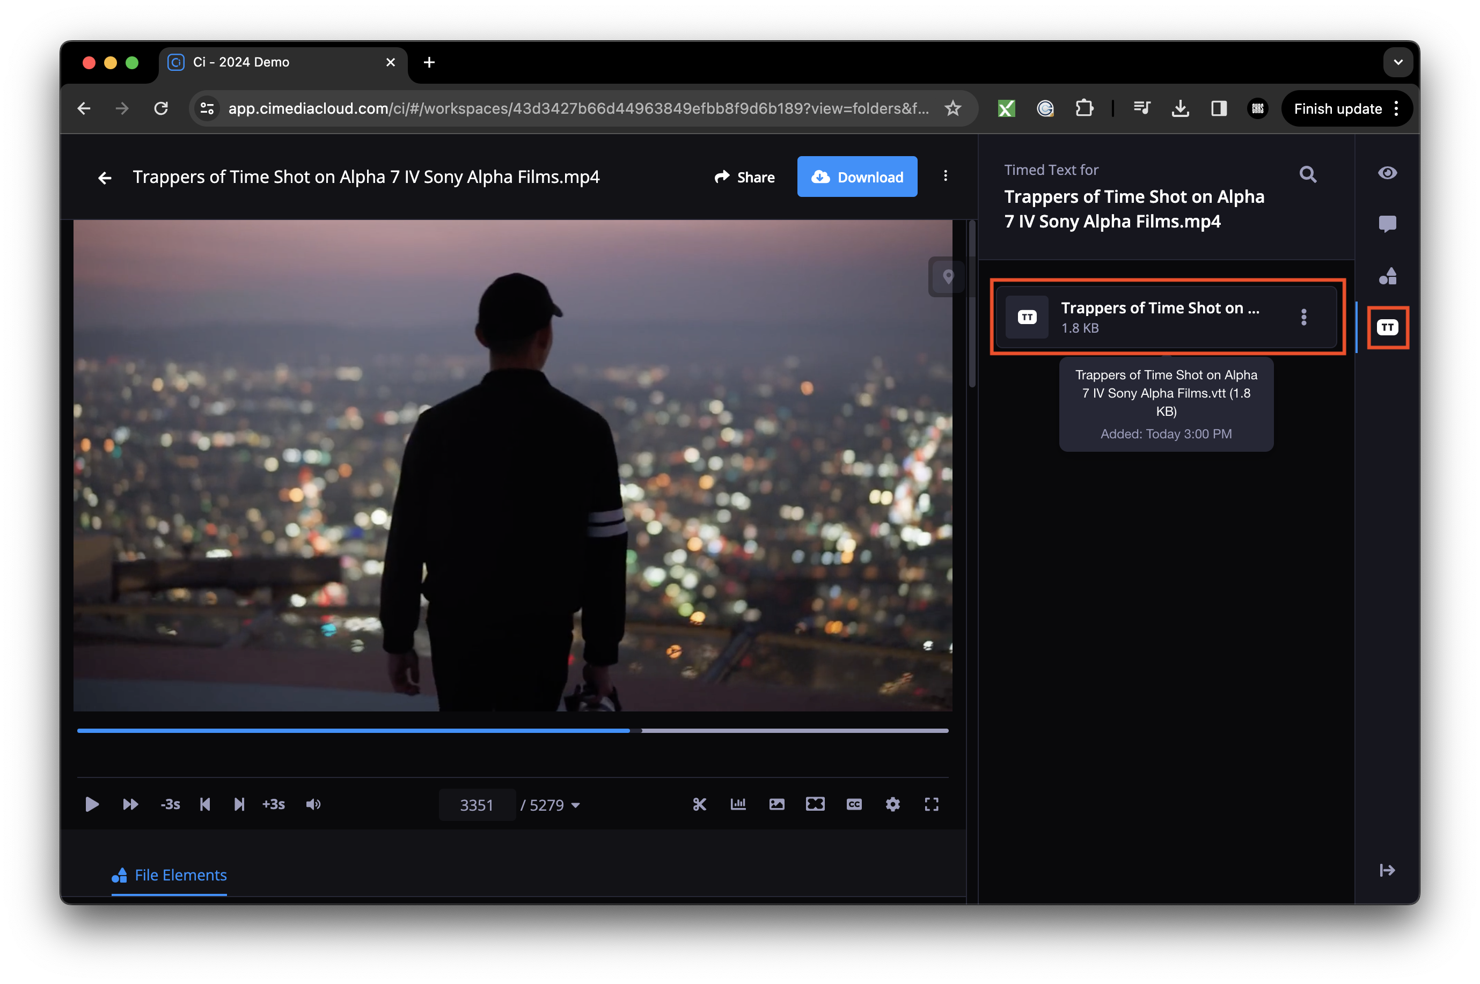Open the Share dialog
The height and width of the screenshot is (984, 1480).
745,177
